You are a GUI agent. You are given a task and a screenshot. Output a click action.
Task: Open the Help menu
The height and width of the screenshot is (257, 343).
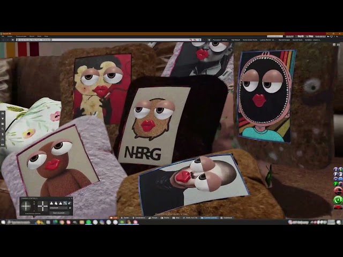click(46, 36)
